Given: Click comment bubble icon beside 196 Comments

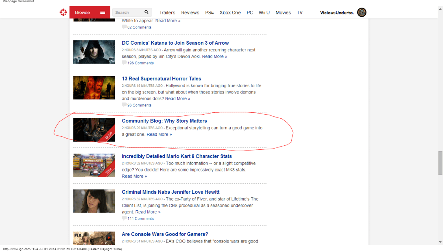Looking at the screenshot, I should click(x=124, y=63).
